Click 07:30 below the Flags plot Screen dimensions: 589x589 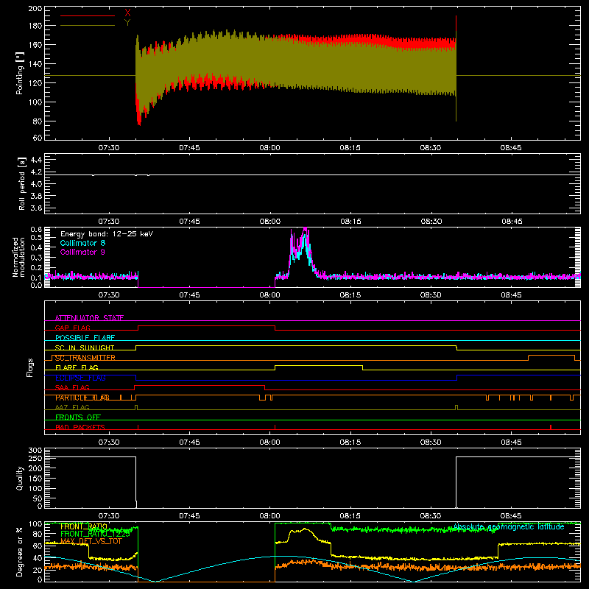point(109,442)
